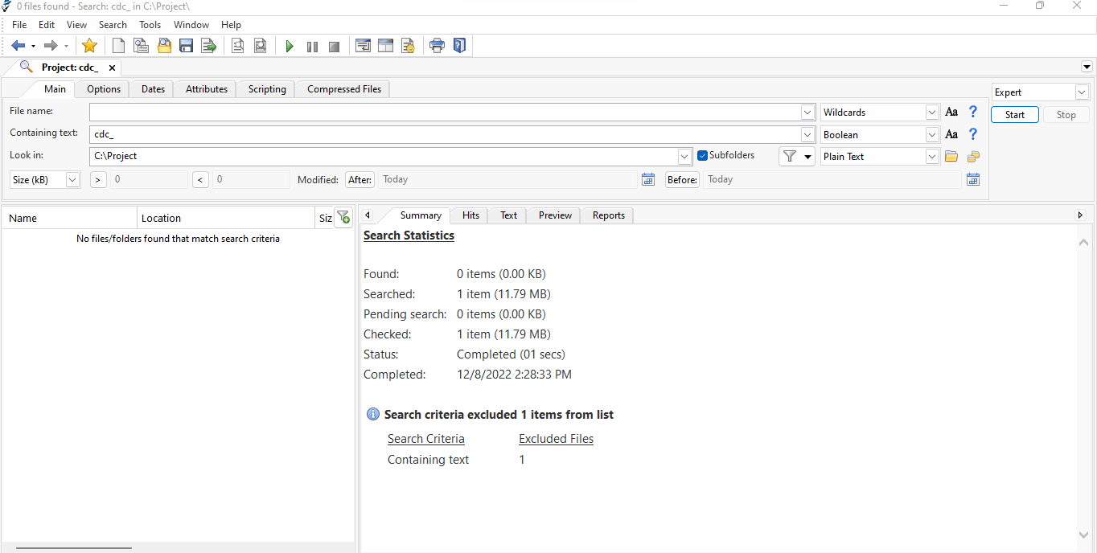This screenshot has height=553, width=1097.
Task: Click the window layout toolbar icon
Action: 385,46
